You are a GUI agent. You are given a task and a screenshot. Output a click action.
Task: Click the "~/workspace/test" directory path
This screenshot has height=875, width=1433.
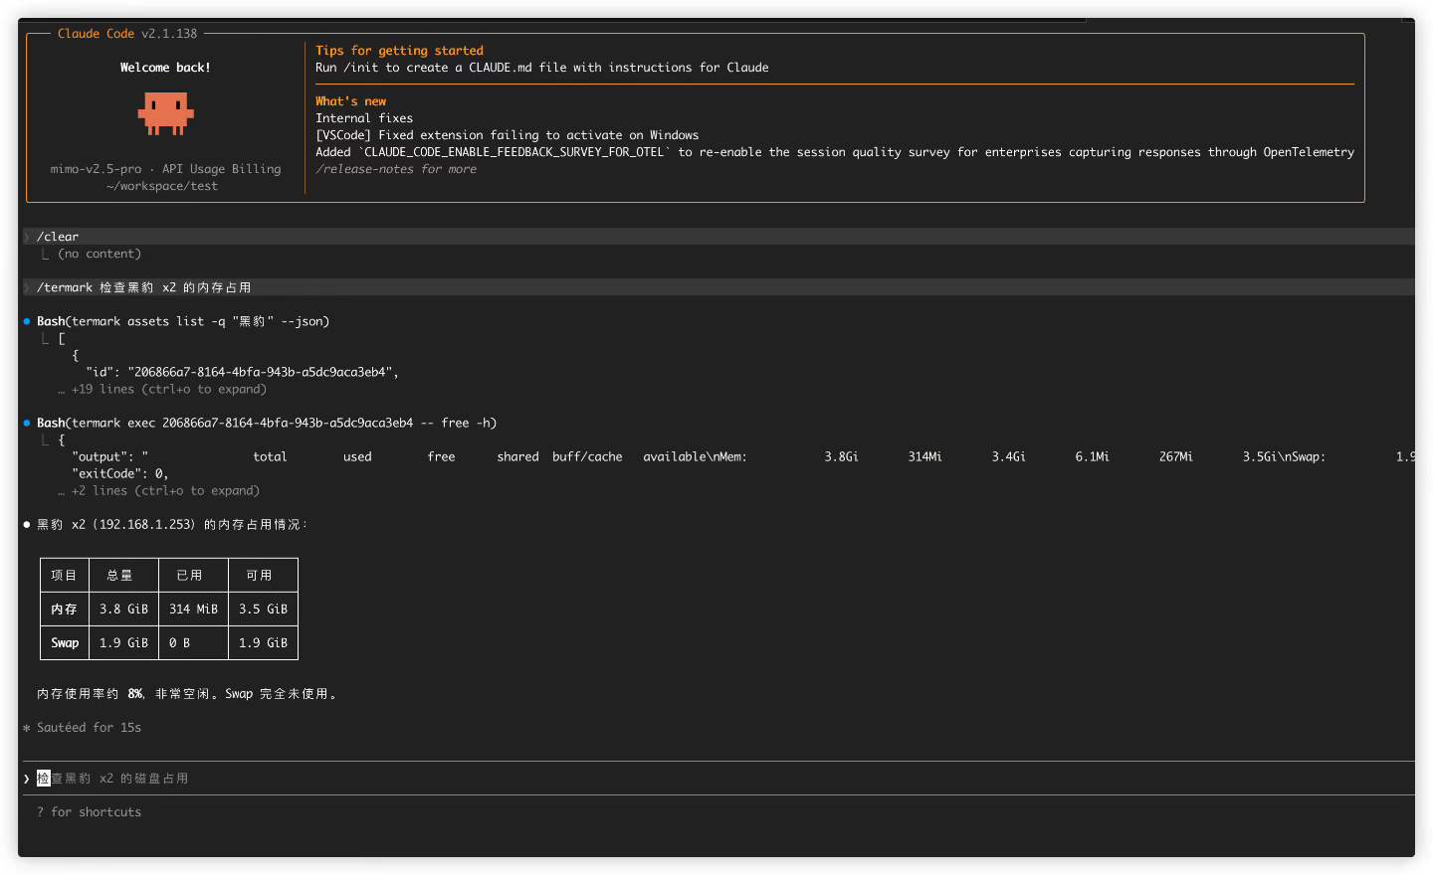[x=162, y=186]
